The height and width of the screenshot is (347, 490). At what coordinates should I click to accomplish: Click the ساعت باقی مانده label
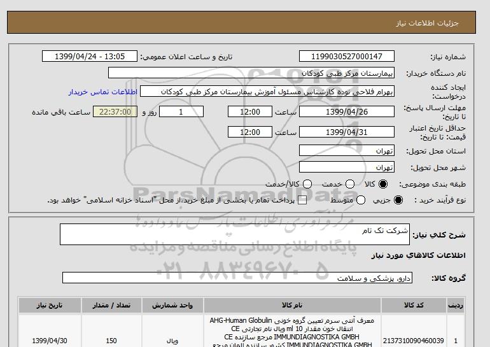pos(61,112)
